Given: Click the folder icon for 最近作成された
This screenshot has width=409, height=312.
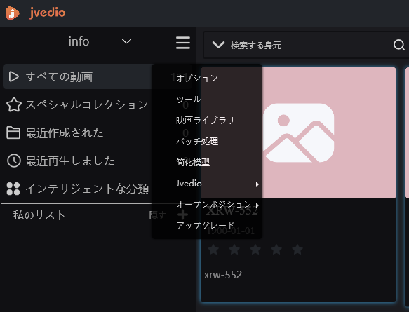Looking at the screenshot, I should pyautogui.click(x=13, y=133).
